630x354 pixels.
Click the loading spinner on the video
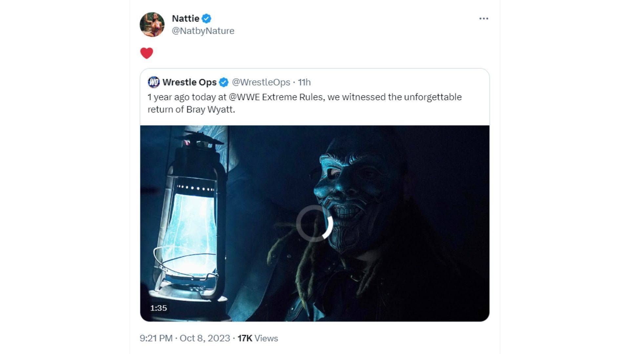pyautogui.click(x=314, y=224)
